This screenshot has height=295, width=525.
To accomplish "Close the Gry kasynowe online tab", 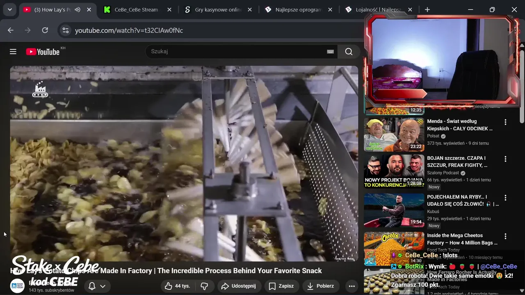I will click(x=250, y=9).
